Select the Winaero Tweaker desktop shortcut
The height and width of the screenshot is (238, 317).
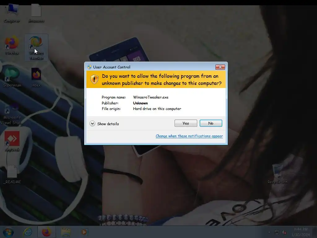pos(36,47)
